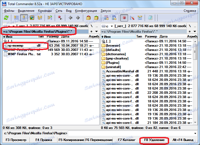Click the red star dropdown toolbar icon
Viewport: 200px width, 145px height.
coord(60,18)
